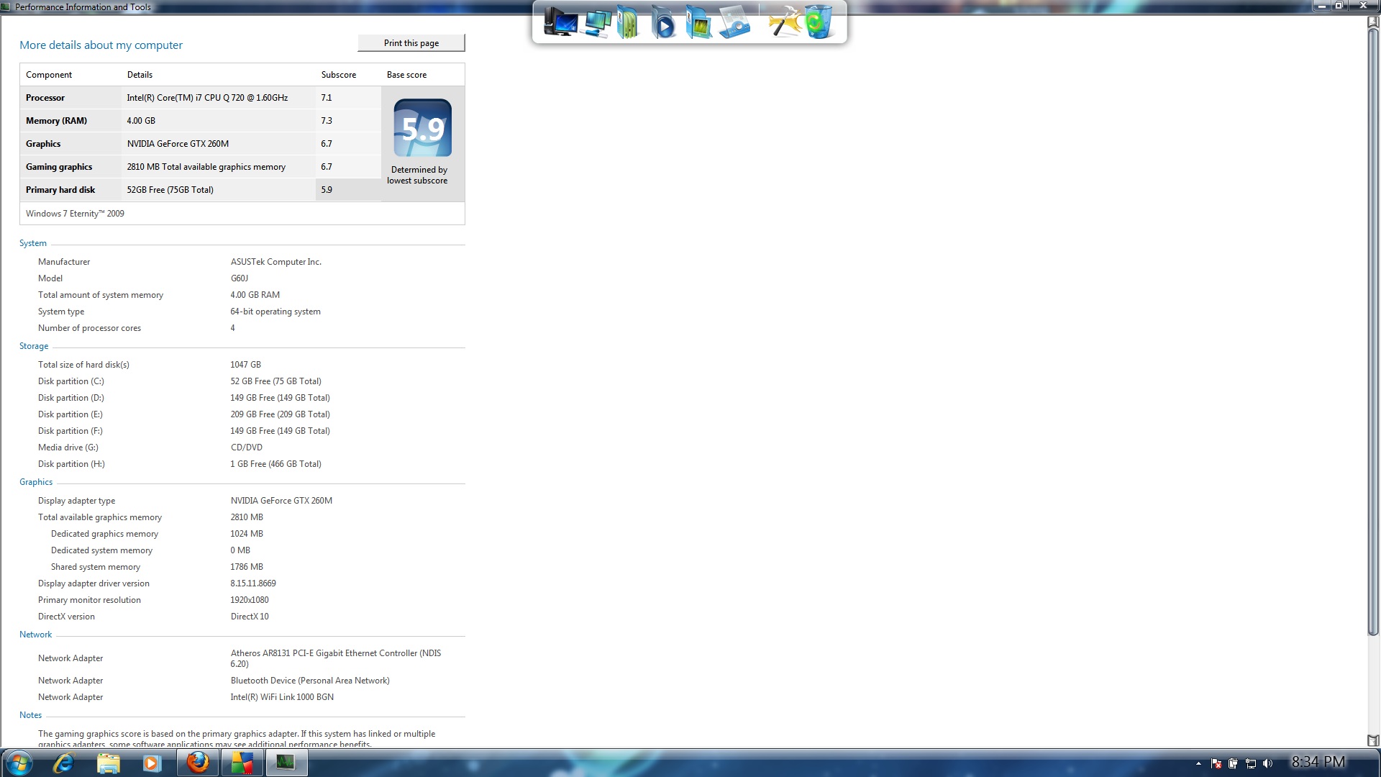Open the Recycle Bin in the dock
Viewport: 1381px width, 777px height.
[x=819, y=22]
